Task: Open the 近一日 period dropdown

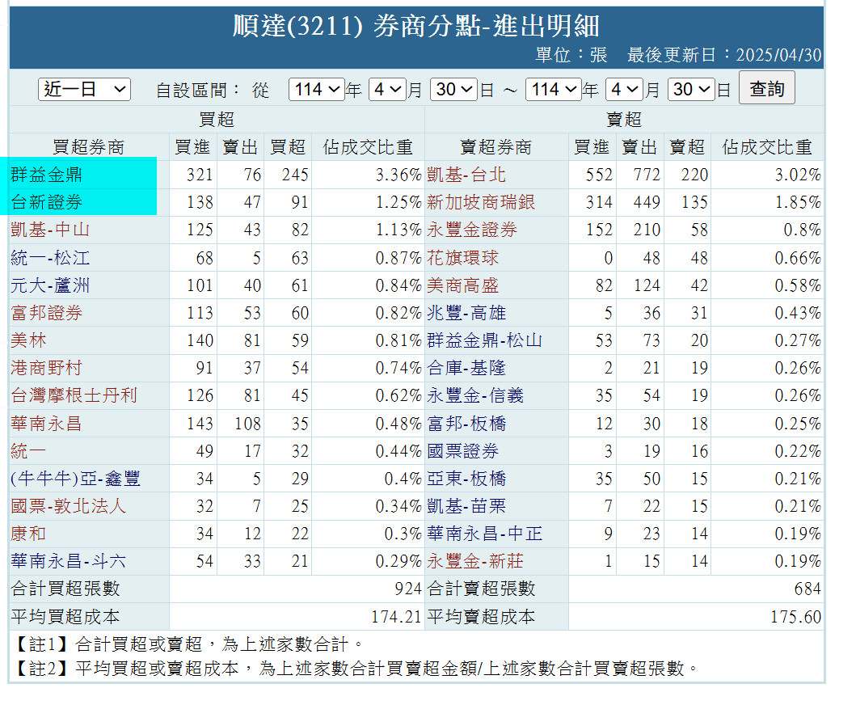Action: (x=84, y=89)
